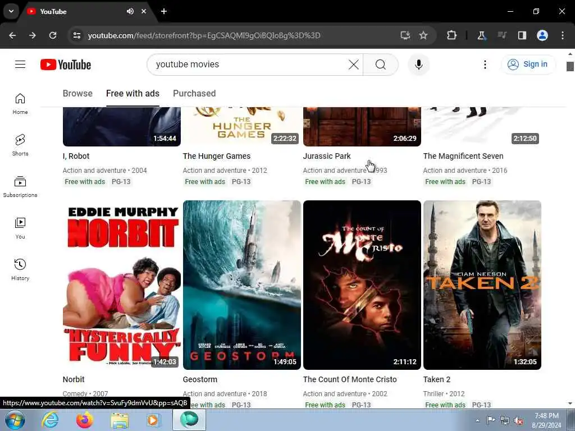Click 'Action and adventure • 2012' text

225,171
